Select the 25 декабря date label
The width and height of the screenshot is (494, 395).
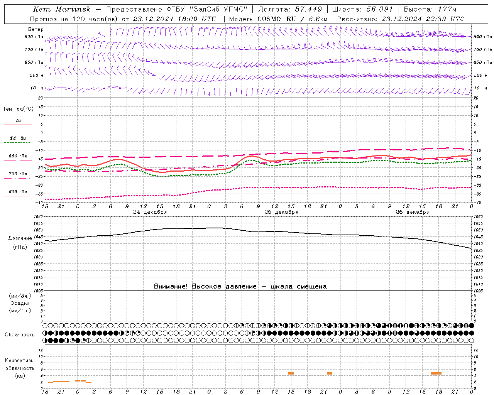click(x=281, y=212)
